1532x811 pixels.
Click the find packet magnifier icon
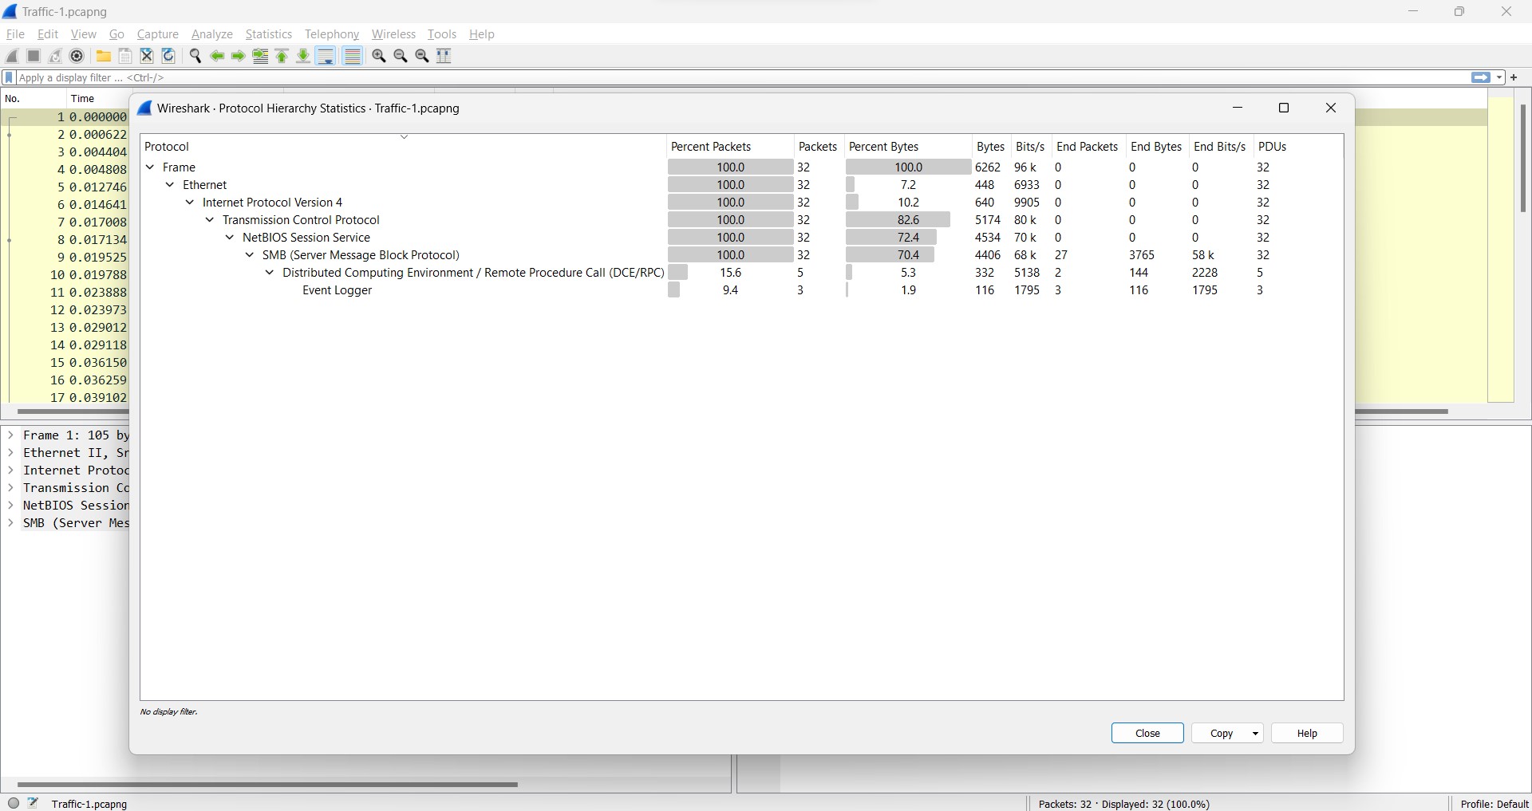click(x=195, y=56)
